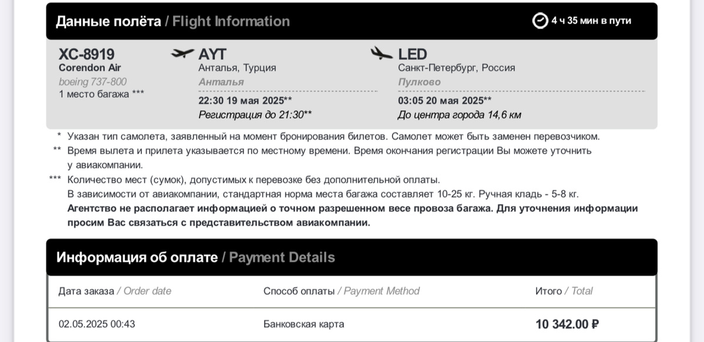The width and height of the screenshot is (704, 342).
Task: Click the clock icon beside flight duration
Action: 540,21
